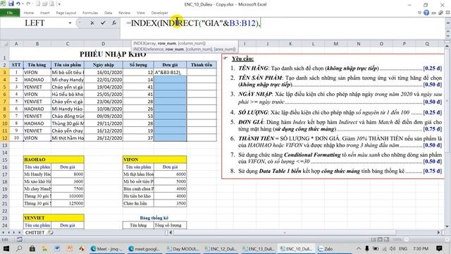The width and height of the screenshot is (451, 254).
Task: Select cell with date 16/01/2020
Action: [x=104, y=72]
